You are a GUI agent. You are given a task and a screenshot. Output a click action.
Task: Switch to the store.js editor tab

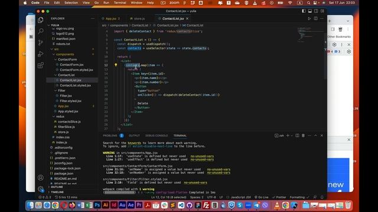[139, 18]
